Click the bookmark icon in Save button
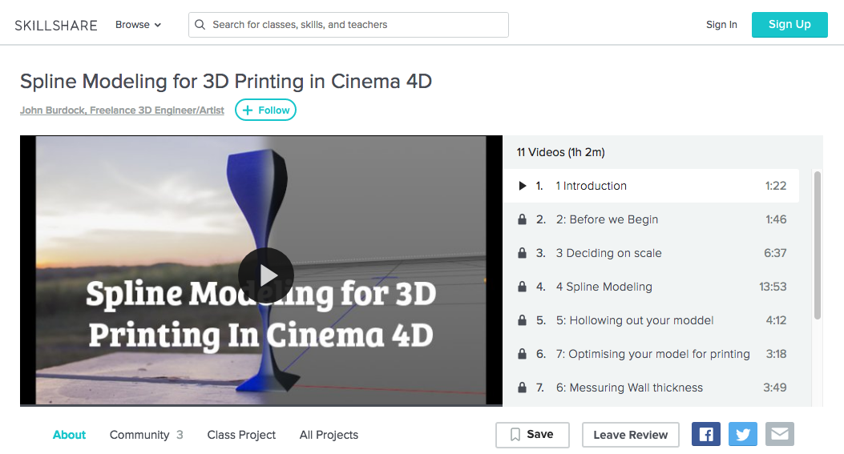Image resolution: width=844 pixels, height=454 pixels. click(515, 435)
